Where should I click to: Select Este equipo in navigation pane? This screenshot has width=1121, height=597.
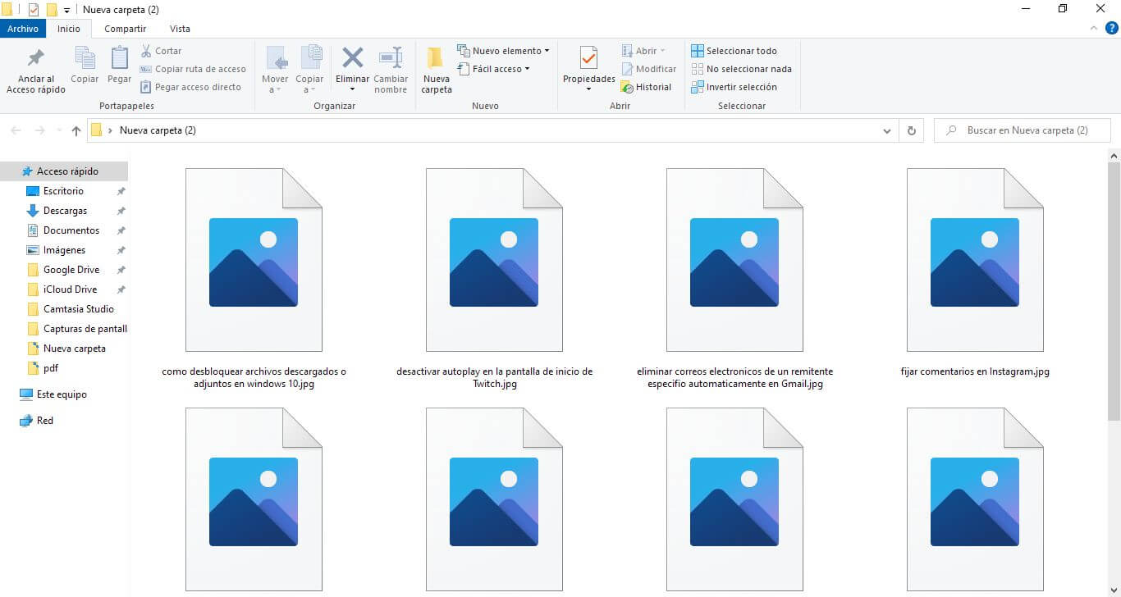pos(62,394)
